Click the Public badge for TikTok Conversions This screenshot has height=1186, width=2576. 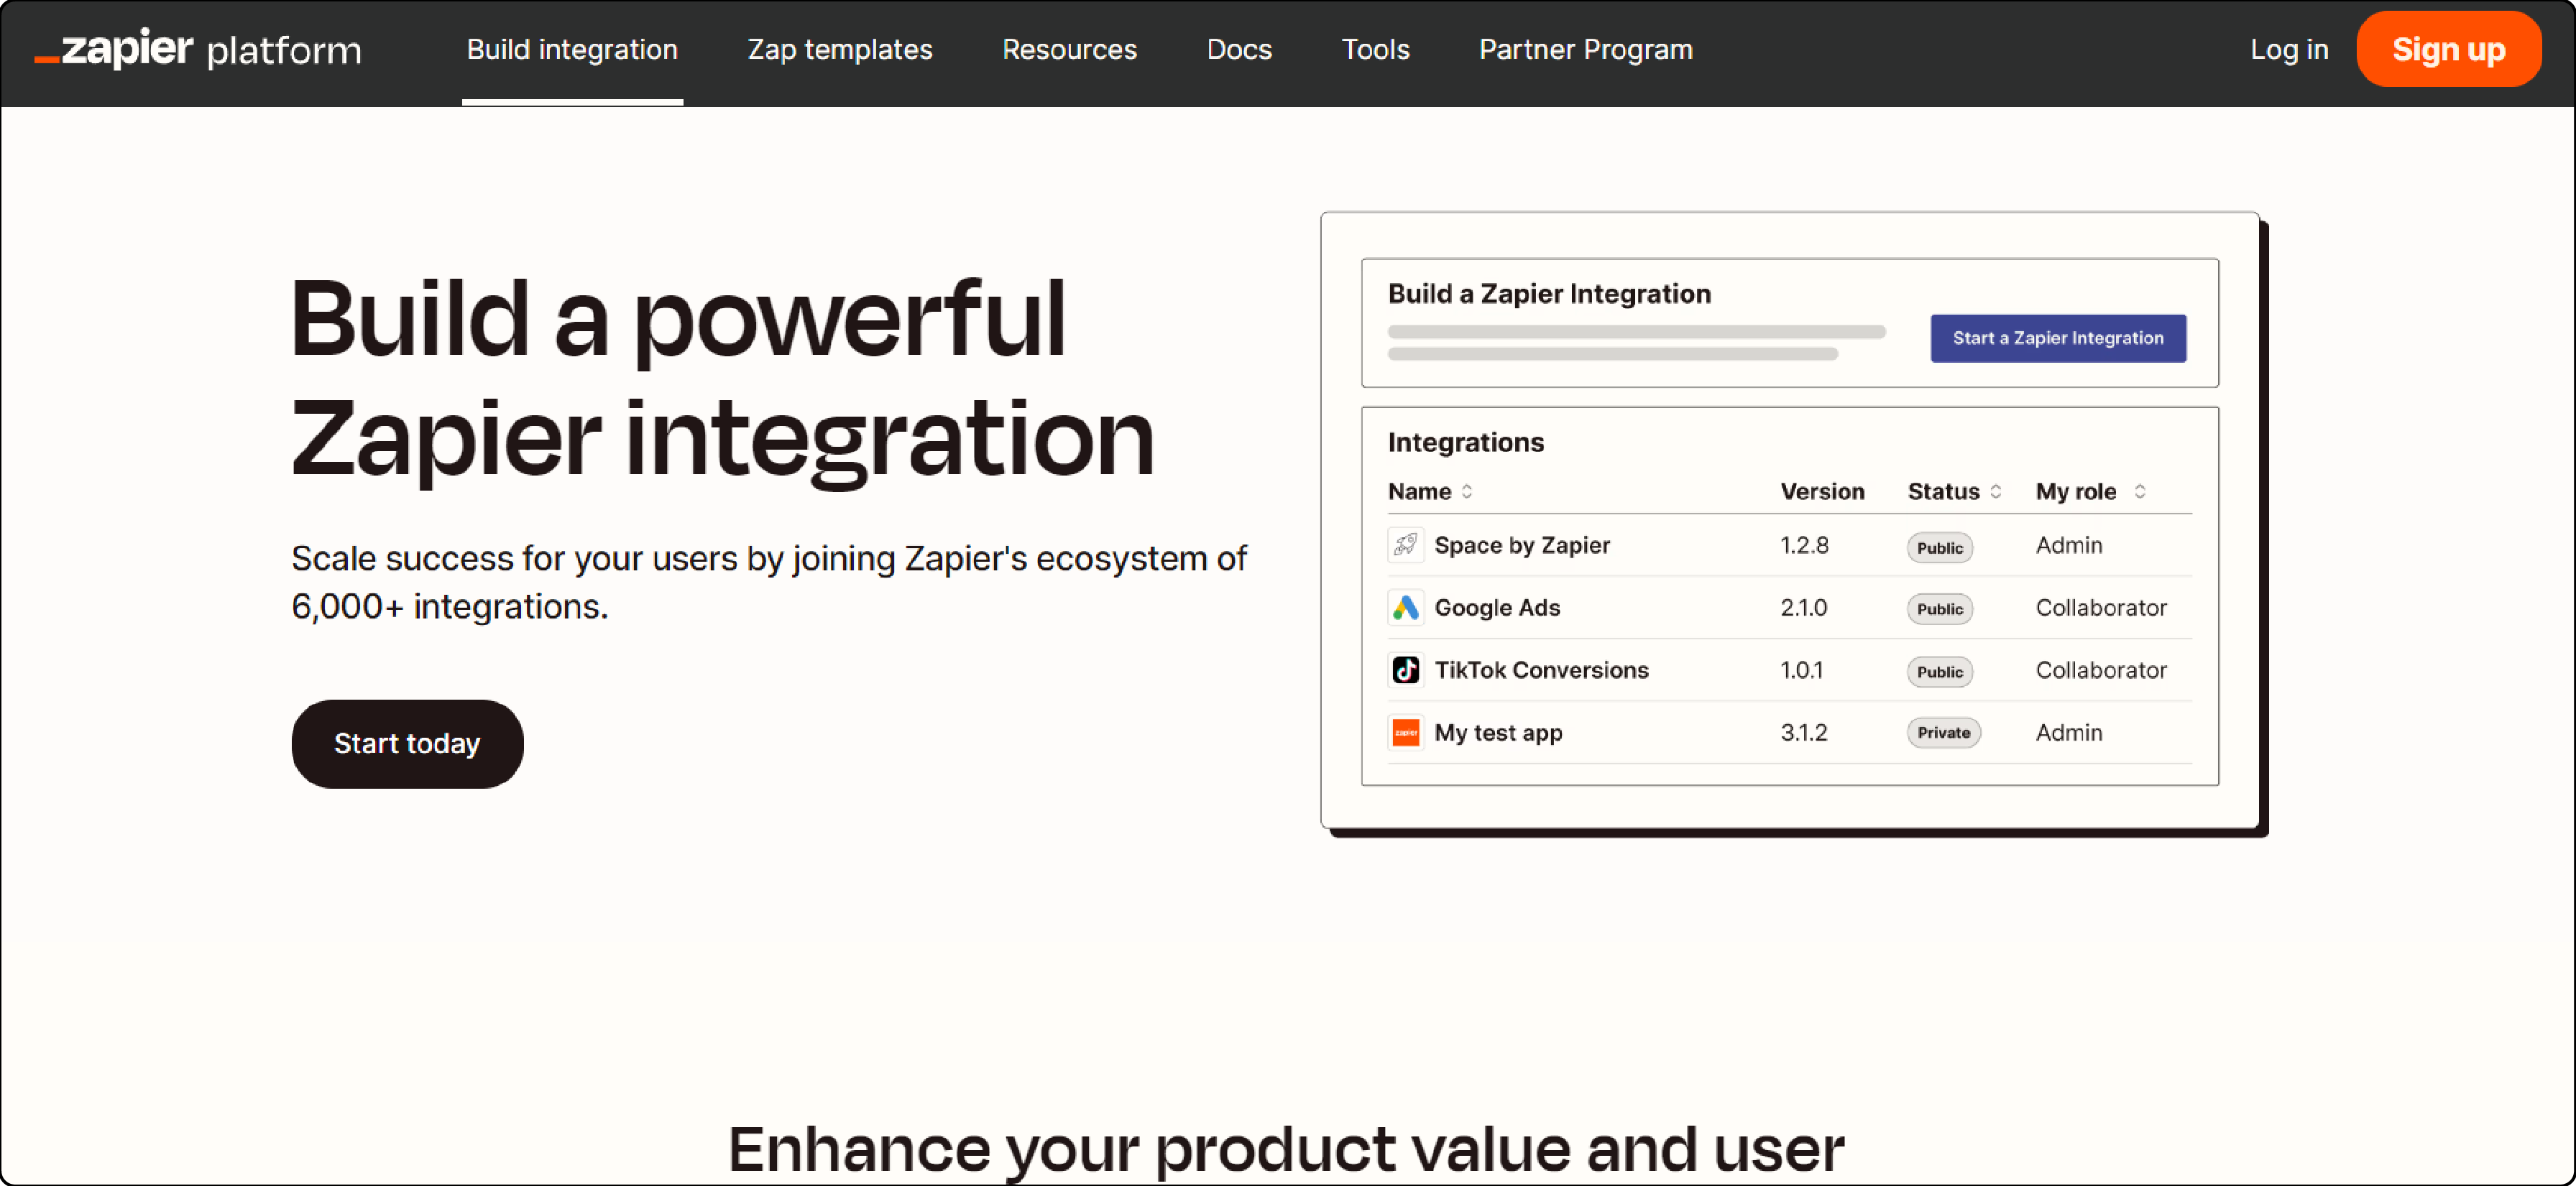click(1939, 672)
